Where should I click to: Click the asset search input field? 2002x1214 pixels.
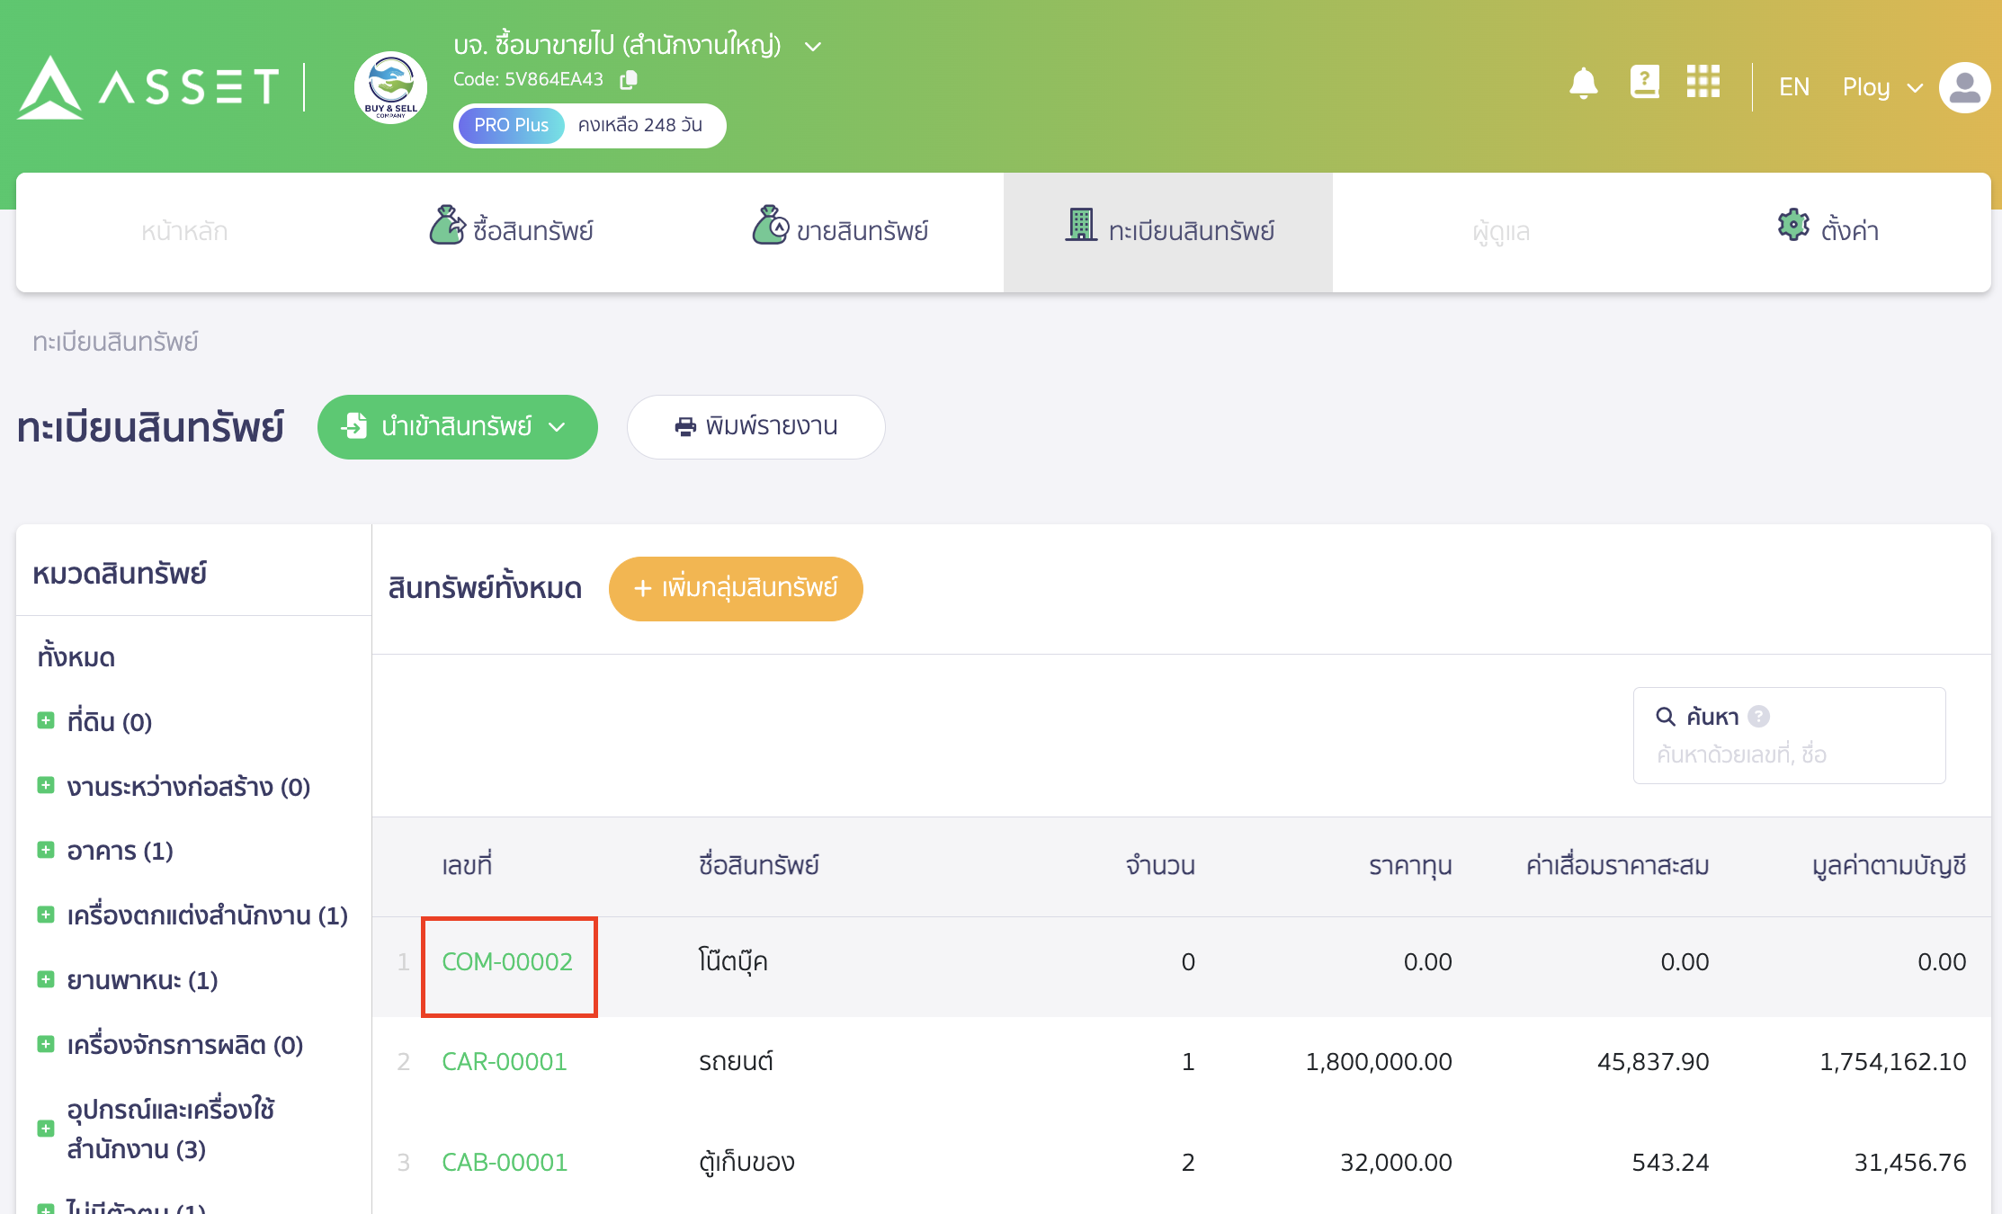[x=1788, y=754]
